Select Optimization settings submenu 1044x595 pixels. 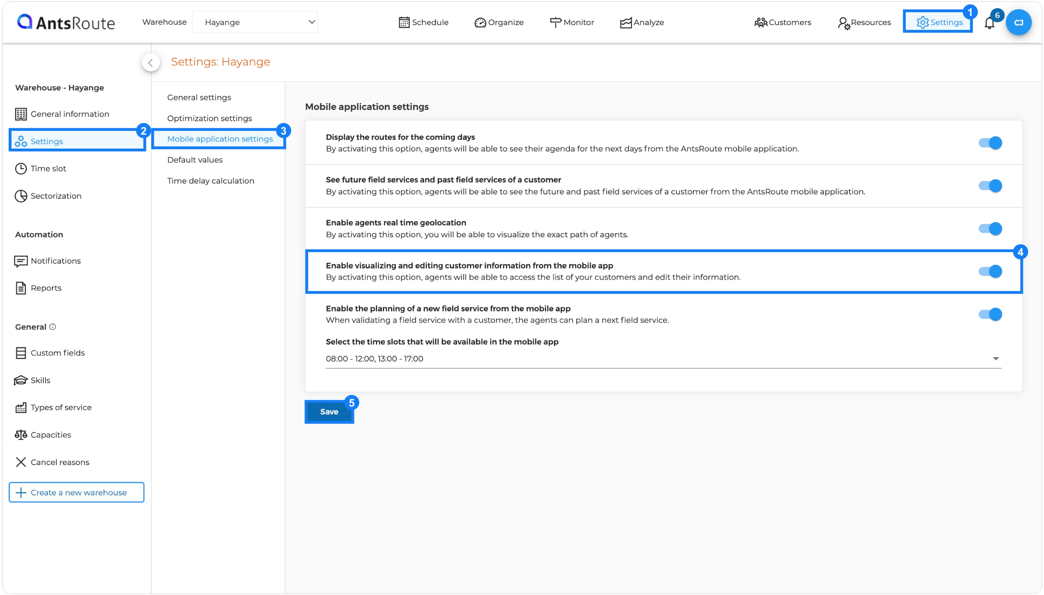click(x=209, y=118)
